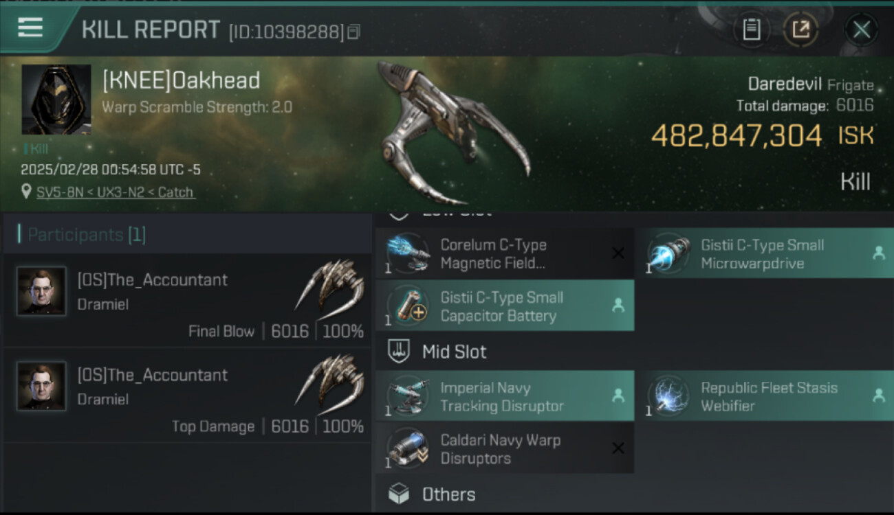Select the Imperial Navy Tracking Disruptor icon
894x515 pixels.
point(408,396)
